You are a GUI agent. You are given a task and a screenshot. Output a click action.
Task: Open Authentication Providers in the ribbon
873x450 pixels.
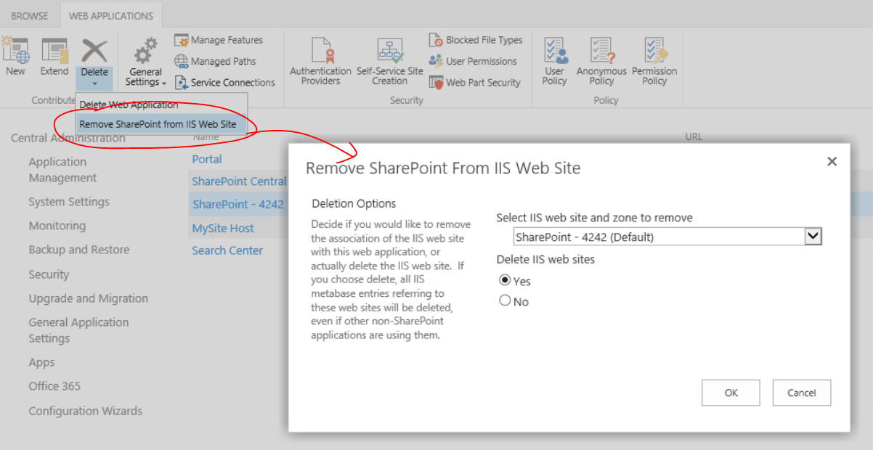coord(320,52)
